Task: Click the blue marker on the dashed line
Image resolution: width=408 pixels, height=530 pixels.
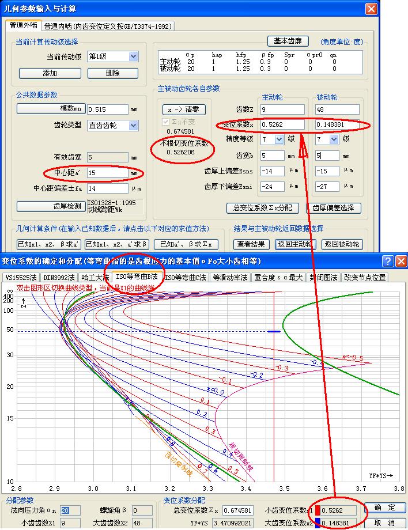Action: tap(274, 332)
